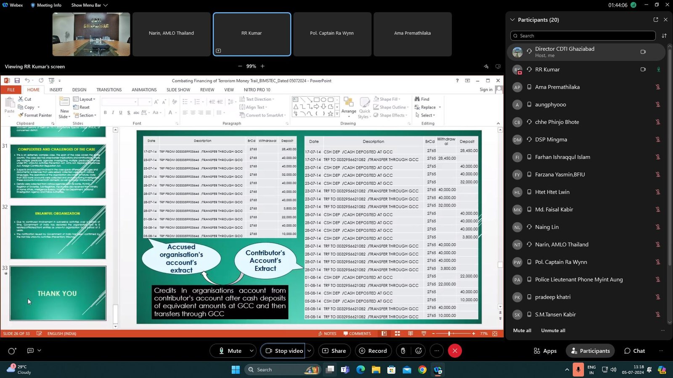
Task: Open the Meeting Info tab
Action: click(46, 5)
